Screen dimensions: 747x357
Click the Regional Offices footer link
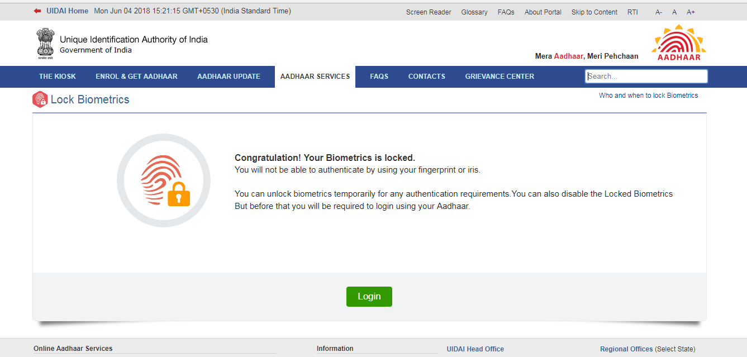(626, 349)
